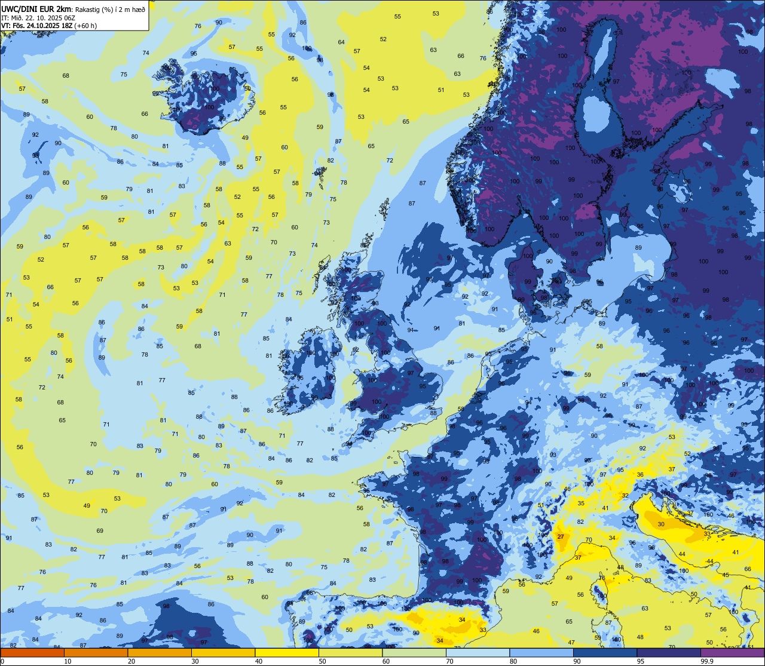Pick the dark orange legend swatch below 10
The image size is (765, 666).
(x=32, y=652)
